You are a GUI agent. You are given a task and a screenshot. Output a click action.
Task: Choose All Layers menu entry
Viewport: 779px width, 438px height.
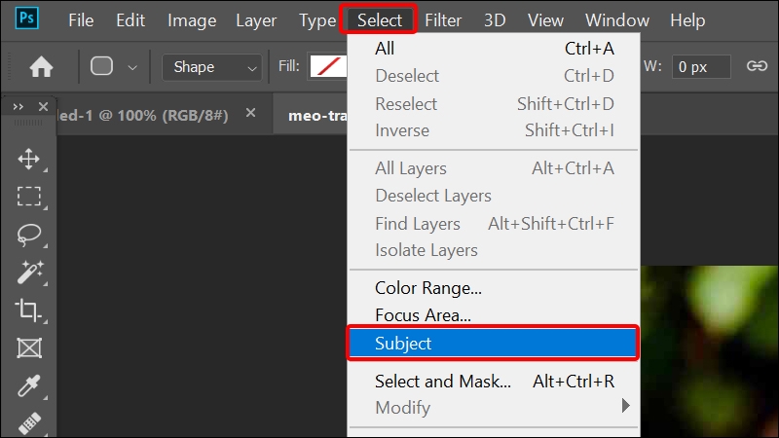(494, 168)
